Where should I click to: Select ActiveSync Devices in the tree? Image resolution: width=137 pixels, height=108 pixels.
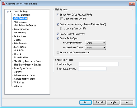click(23, 68)
